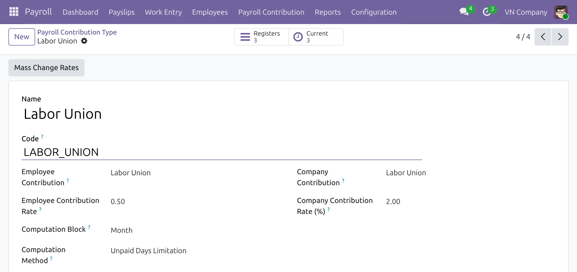This screenshot has width=577, height=272.
Task: Show help for Computation Method
Action: [51, 258]
